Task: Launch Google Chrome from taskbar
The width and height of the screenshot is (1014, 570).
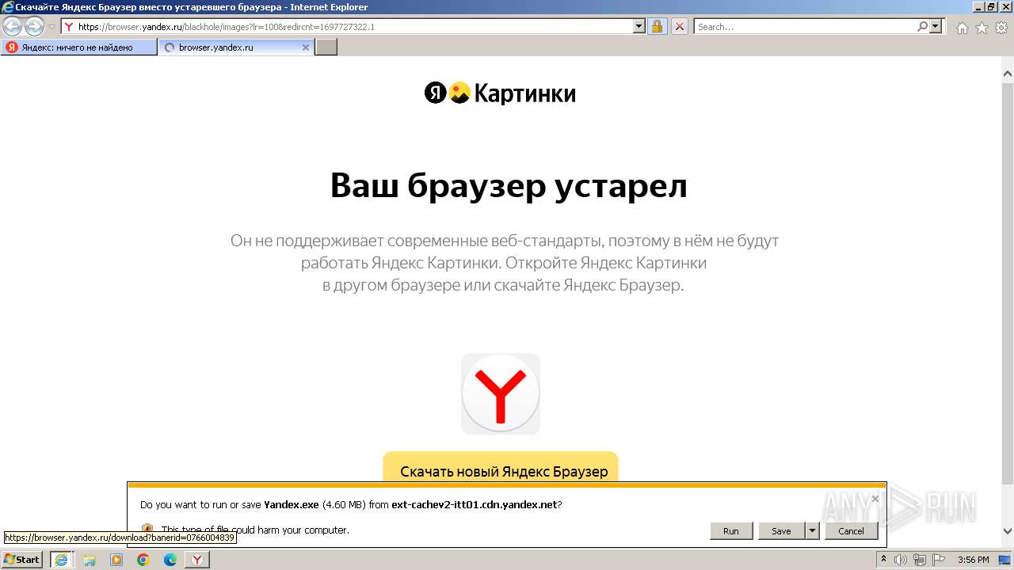Action: click(x=143, y=560)
